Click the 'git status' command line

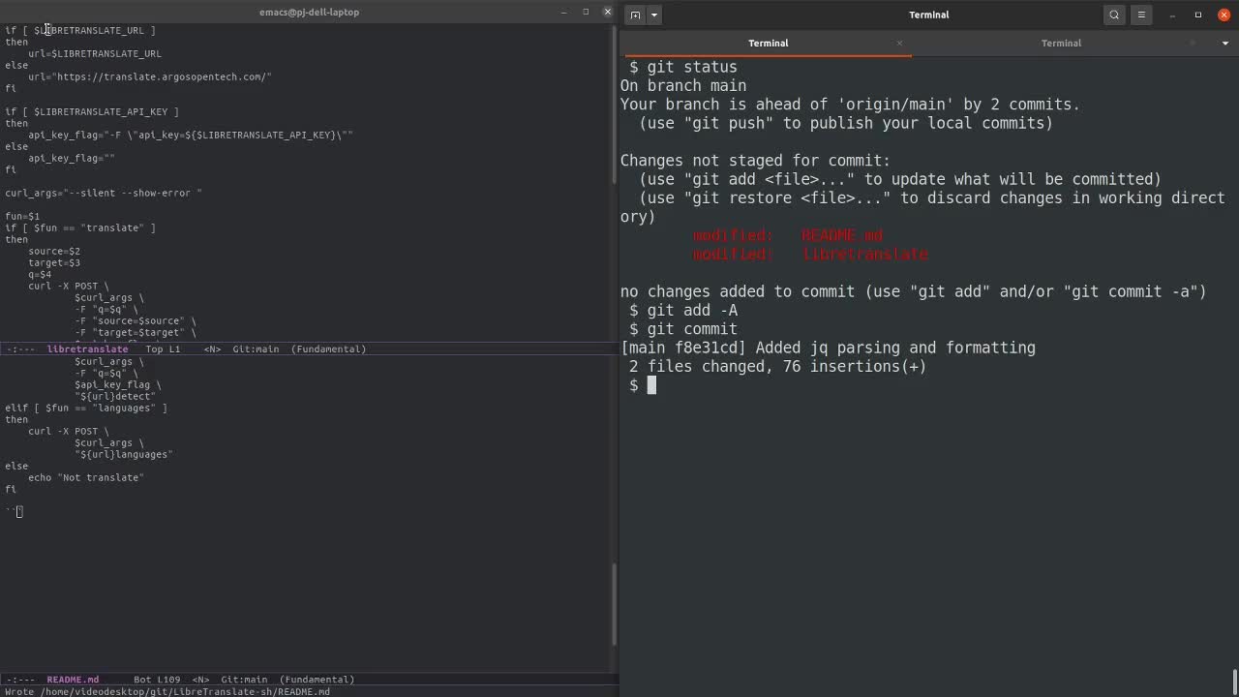click(x=683, y=67)
